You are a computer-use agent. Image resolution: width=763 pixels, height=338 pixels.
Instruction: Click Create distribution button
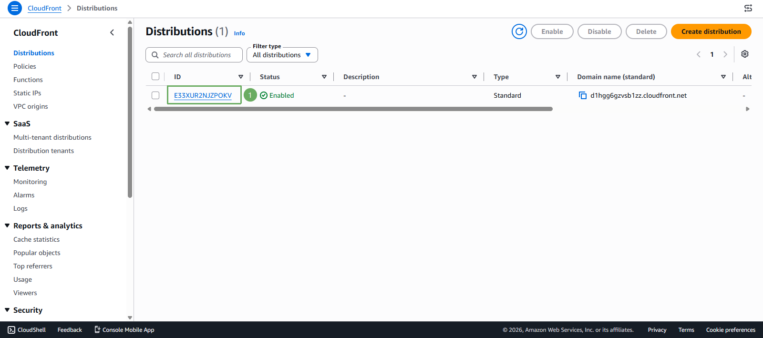click(711, 31)
